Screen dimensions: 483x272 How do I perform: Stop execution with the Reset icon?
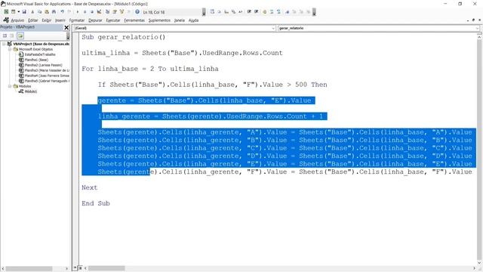[92, 12]
